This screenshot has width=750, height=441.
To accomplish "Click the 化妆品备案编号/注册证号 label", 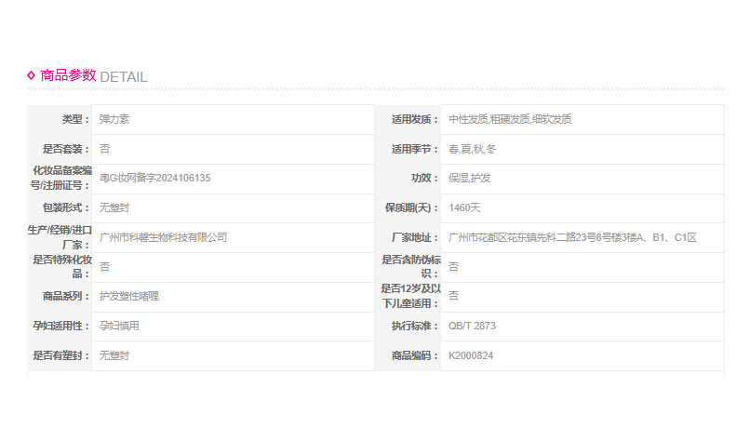I will pyautogui.click(x=61, y=178).
